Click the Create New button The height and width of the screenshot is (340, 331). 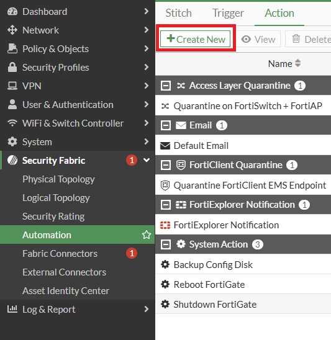[x=196, y=39]
